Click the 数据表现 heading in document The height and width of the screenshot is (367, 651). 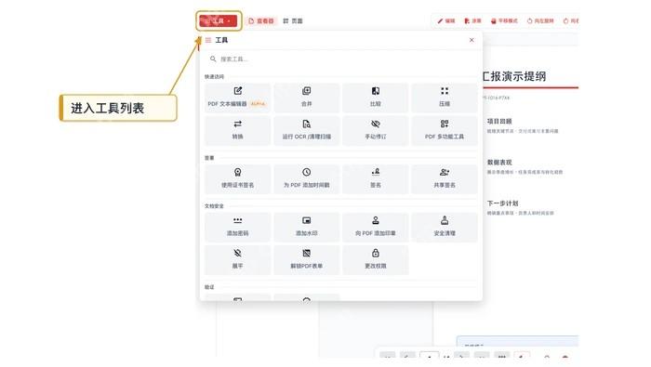coord(499,163)
